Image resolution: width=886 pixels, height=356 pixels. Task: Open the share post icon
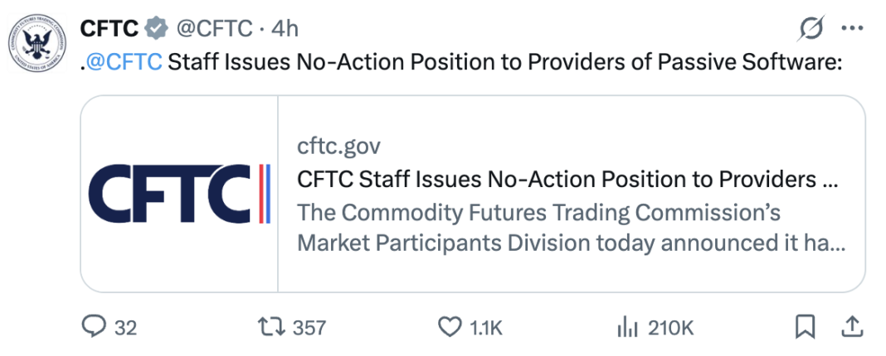coord(852,327)
